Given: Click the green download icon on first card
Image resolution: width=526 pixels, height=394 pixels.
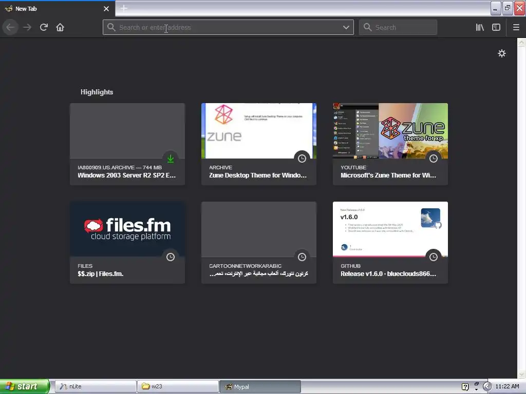Looking at the screenshot, I should click(171, 159).
